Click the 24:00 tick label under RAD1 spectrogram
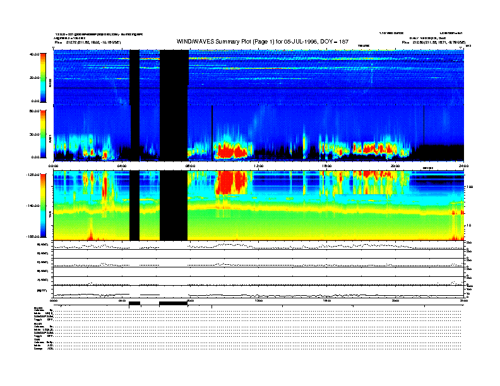The width and height of the screenshot is (500, 386). (x=463, y=166)
